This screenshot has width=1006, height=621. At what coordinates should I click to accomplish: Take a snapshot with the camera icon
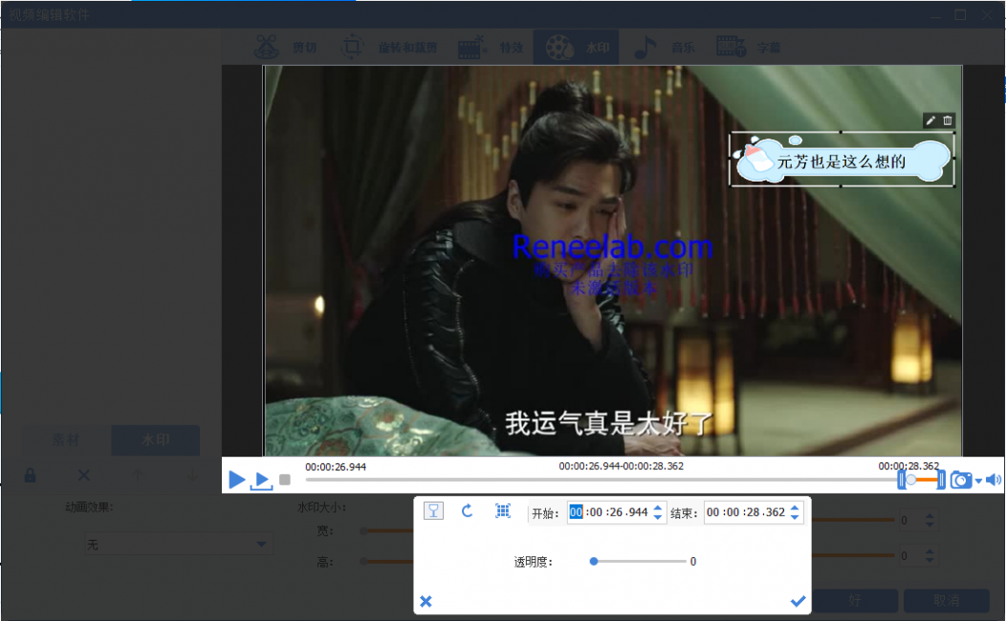960,480
